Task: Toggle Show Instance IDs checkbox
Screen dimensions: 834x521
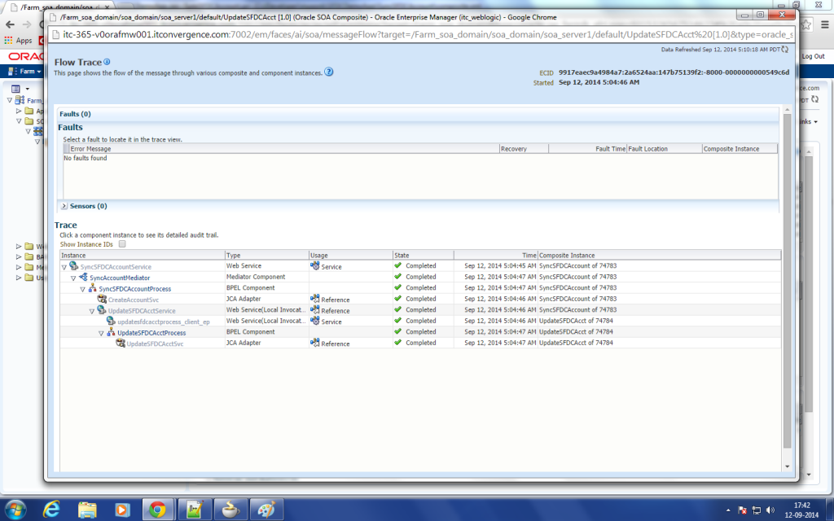Action: [x=122, y=244]
